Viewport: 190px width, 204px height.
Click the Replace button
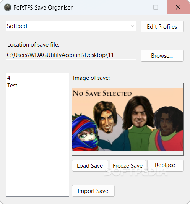165,165
